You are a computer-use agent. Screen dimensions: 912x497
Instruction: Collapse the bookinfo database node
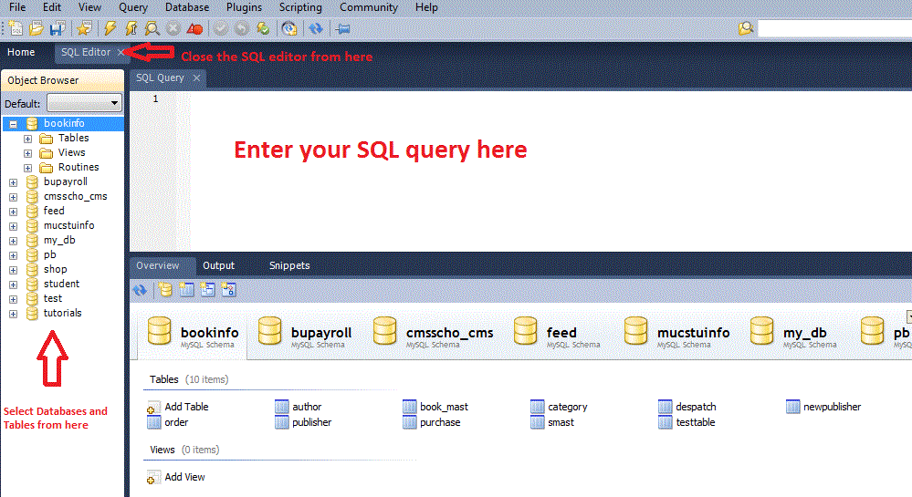click(13, 124)
